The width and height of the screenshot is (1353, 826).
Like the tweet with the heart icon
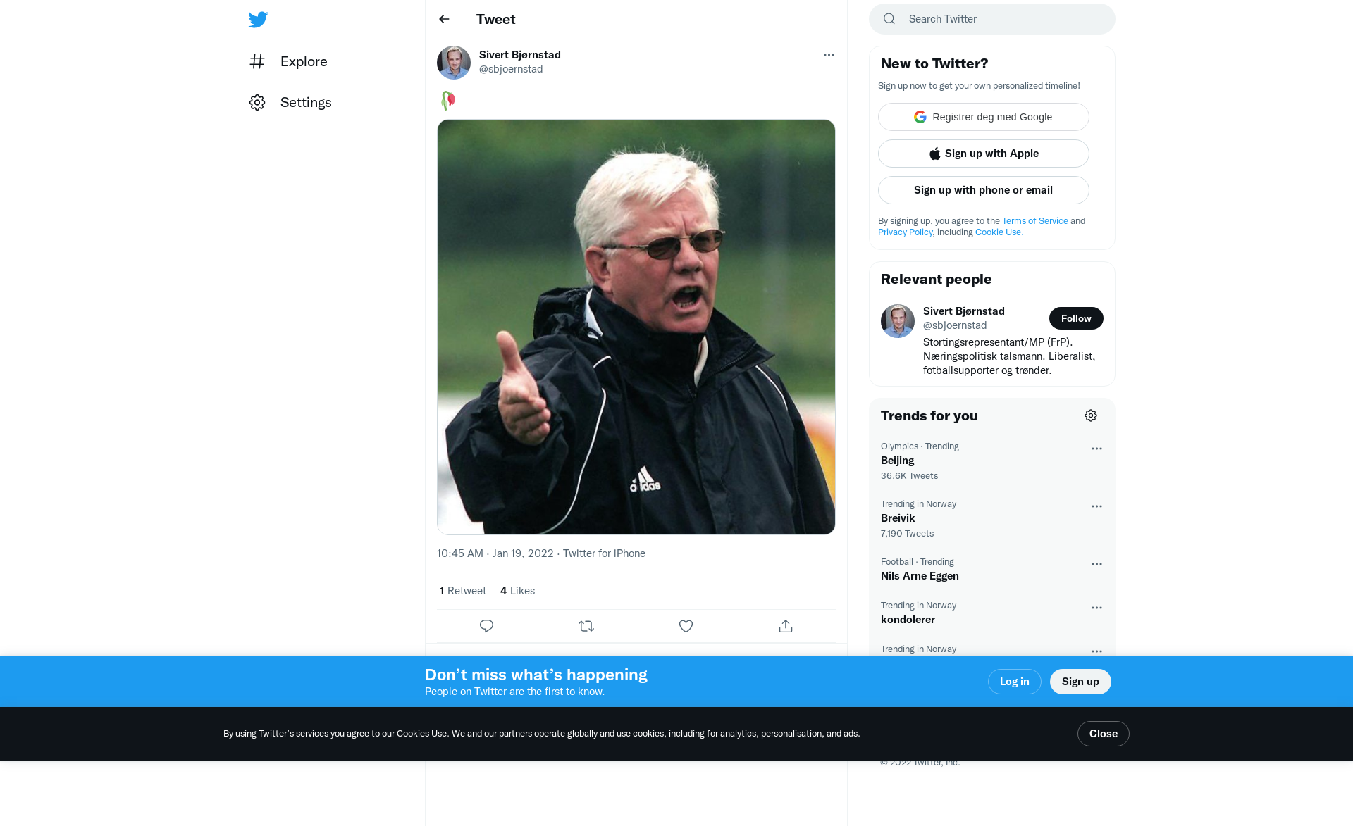686,626
